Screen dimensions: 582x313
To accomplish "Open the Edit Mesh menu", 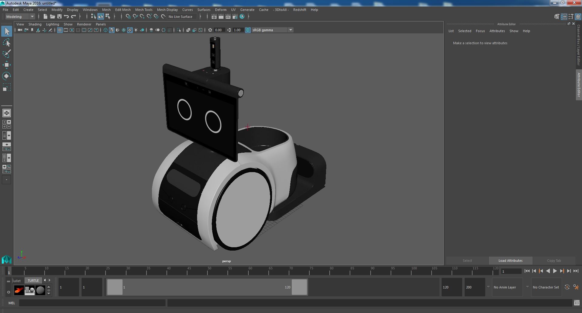I will [x=123, y=10].
